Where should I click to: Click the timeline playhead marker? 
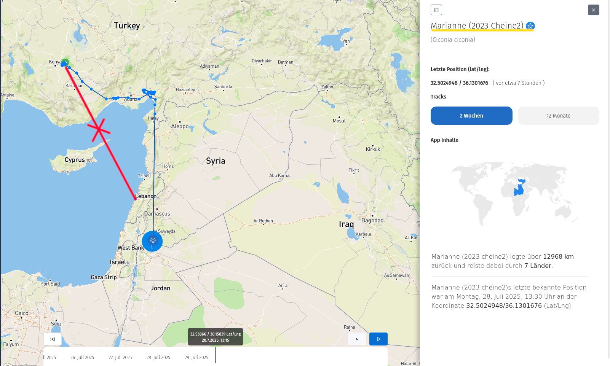[x=216, y=355]
